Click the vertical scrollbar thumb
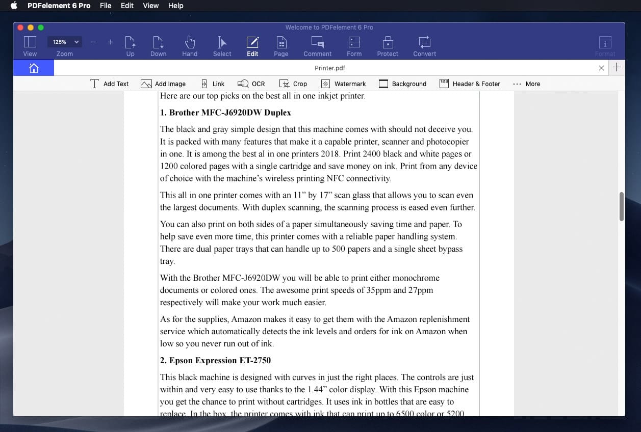 (621, 206)
